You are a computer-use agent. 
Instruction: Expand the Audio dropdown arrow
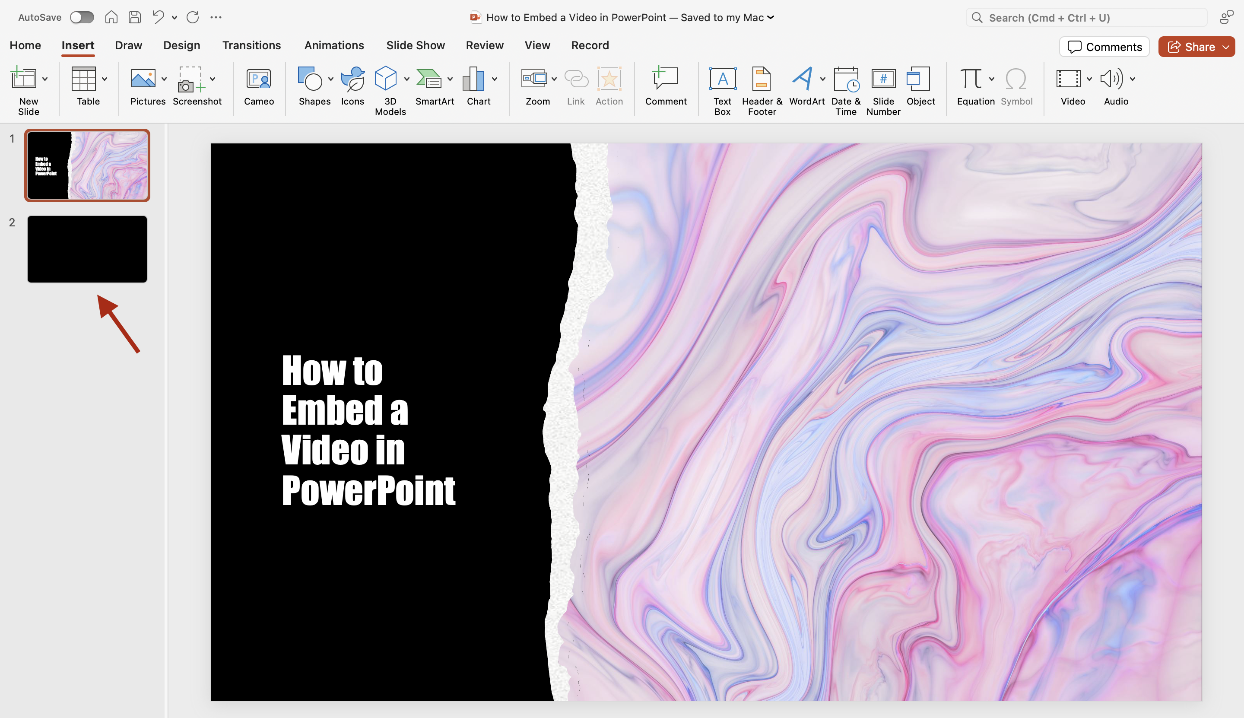point(1133,79)
